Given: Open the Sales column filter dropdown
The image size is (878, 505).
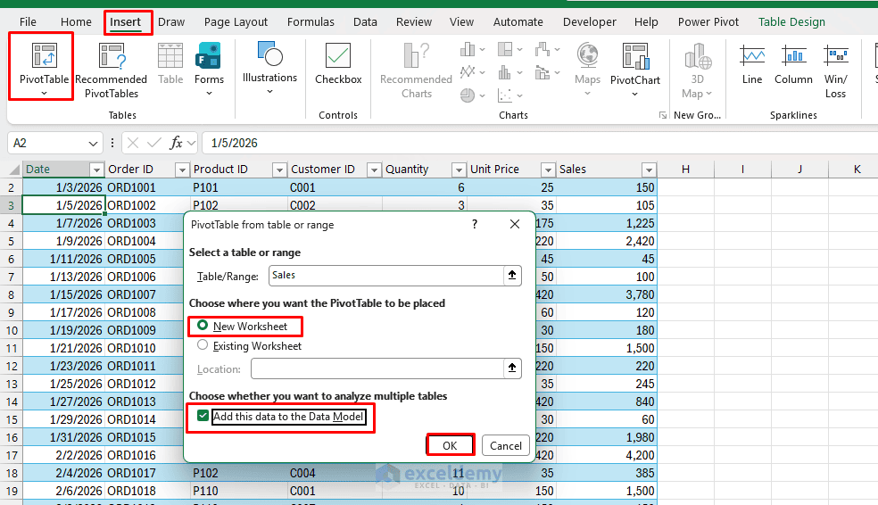Looking at the screenshot, I should pos(649,170).
